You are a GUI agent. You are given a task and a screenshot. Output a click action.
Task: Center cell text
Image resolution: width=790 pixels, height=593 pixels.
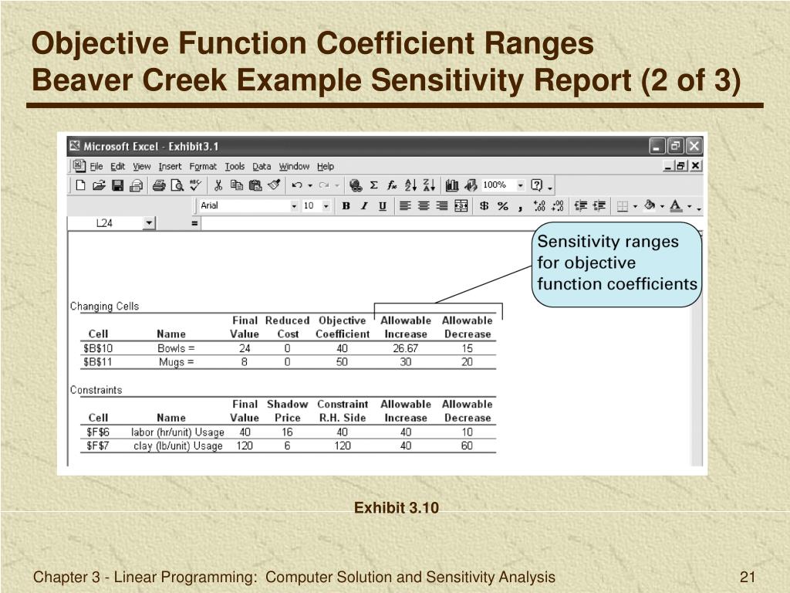pos(424,205)
